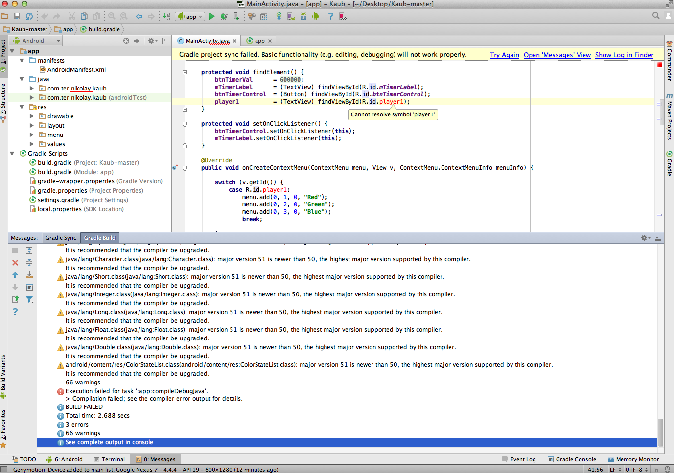Open the AVD Manager toolbar icon
Screen dimensions: 674x473
click(291, 16)
